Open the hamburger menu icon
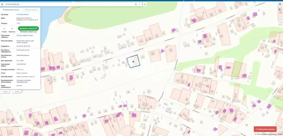This screenshot has width=283, height=136. (2, 4)
